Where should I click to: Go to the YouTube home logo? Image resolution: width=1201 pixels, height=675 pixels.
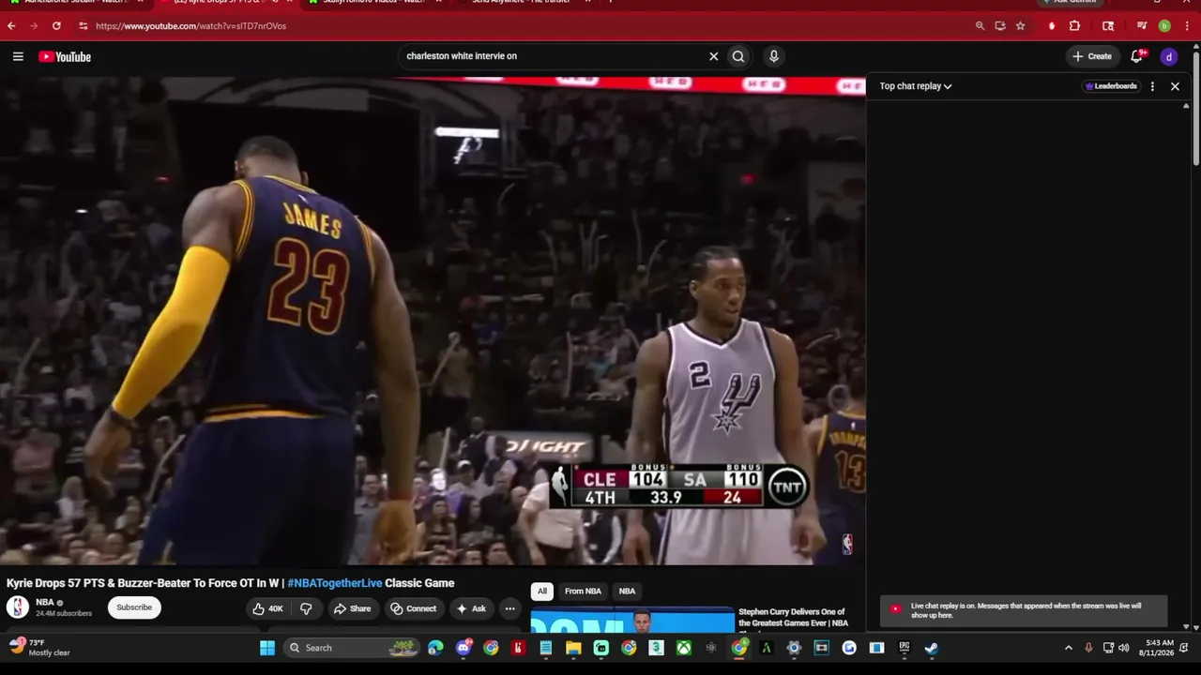(65, 57)
